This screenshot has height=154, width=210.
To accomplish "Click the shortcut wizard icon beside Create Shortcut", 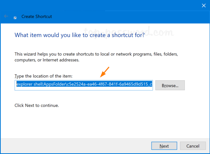I will 15,18.
